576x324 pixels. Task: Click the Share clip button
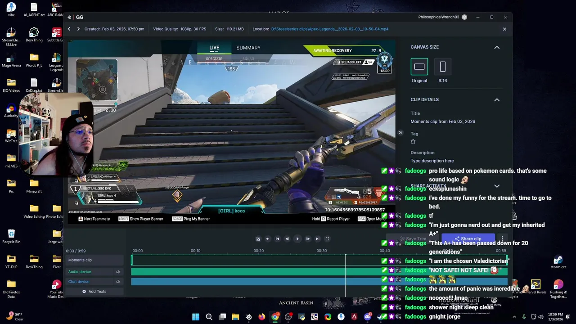point(468,238)
